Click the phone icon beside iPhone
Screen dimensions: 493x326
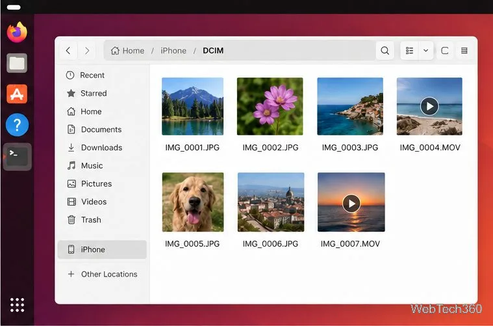click(71, 249)
